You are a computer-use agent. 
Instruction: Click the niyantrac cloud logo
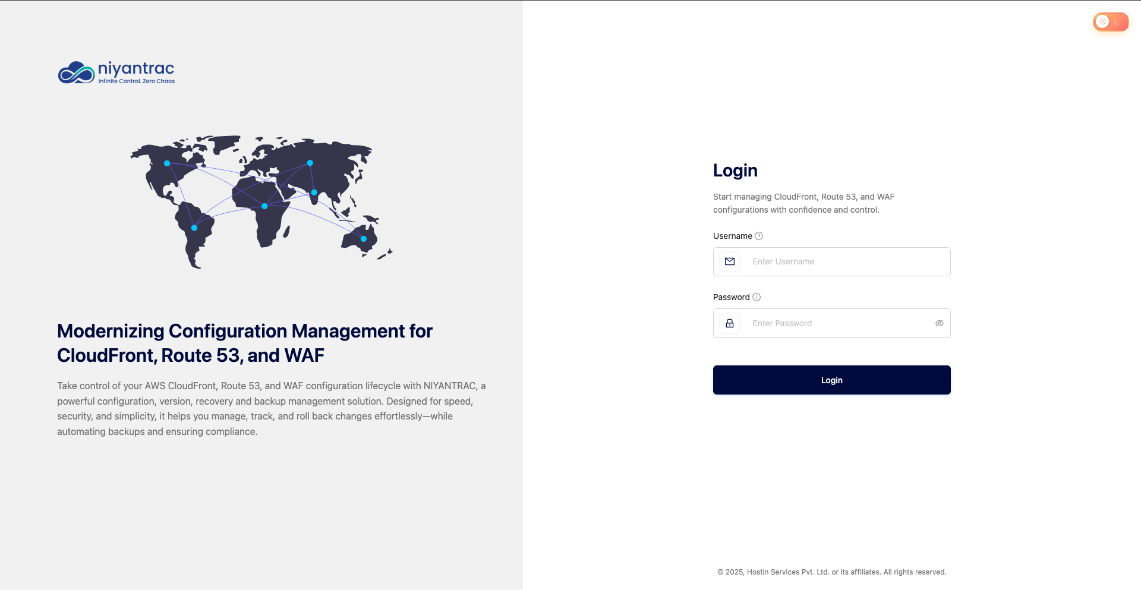(x=76, y=72)
